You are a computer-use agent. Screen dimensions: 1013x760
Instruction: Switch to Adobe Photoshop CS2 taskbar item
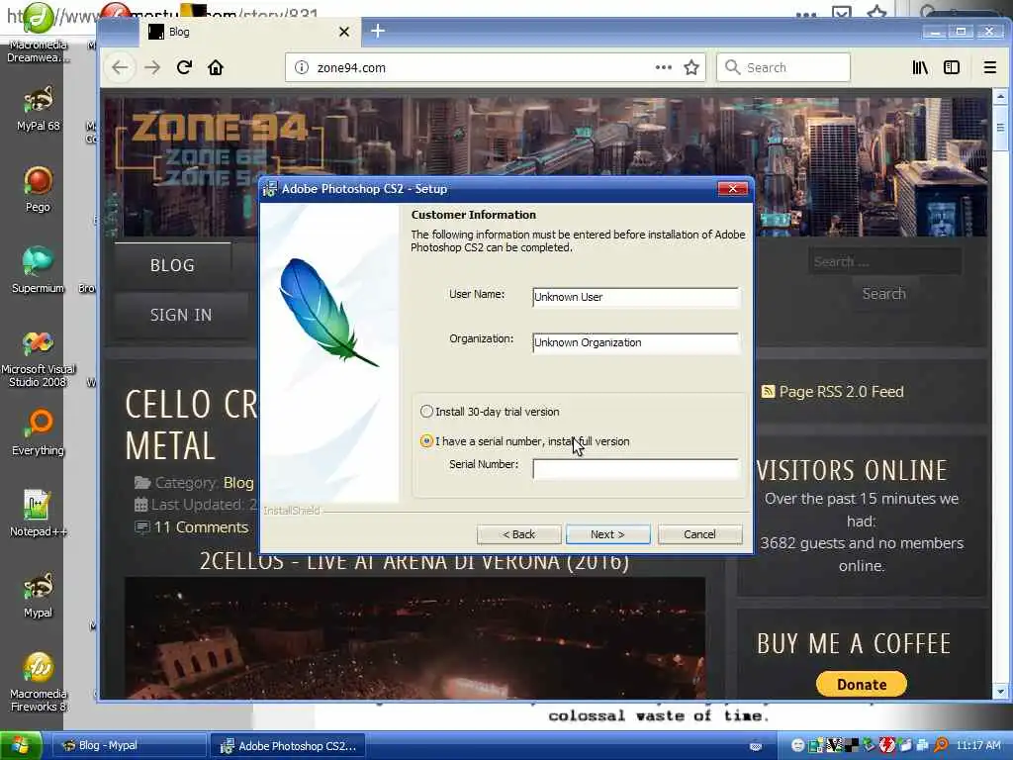288,746
